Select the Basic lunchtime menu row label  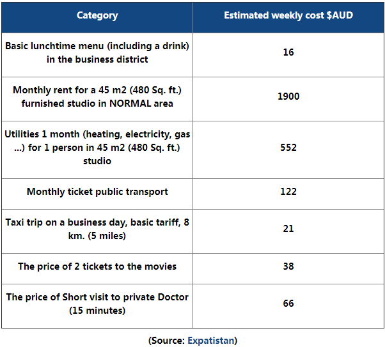tap(97, 52)
